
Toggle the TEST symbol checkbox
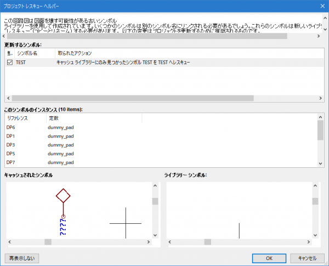pyautogui.click(x=9, y=63)
